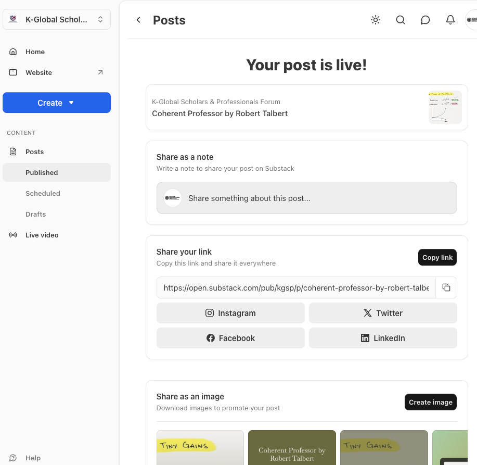Select Published posts tab

coord(57,172)
